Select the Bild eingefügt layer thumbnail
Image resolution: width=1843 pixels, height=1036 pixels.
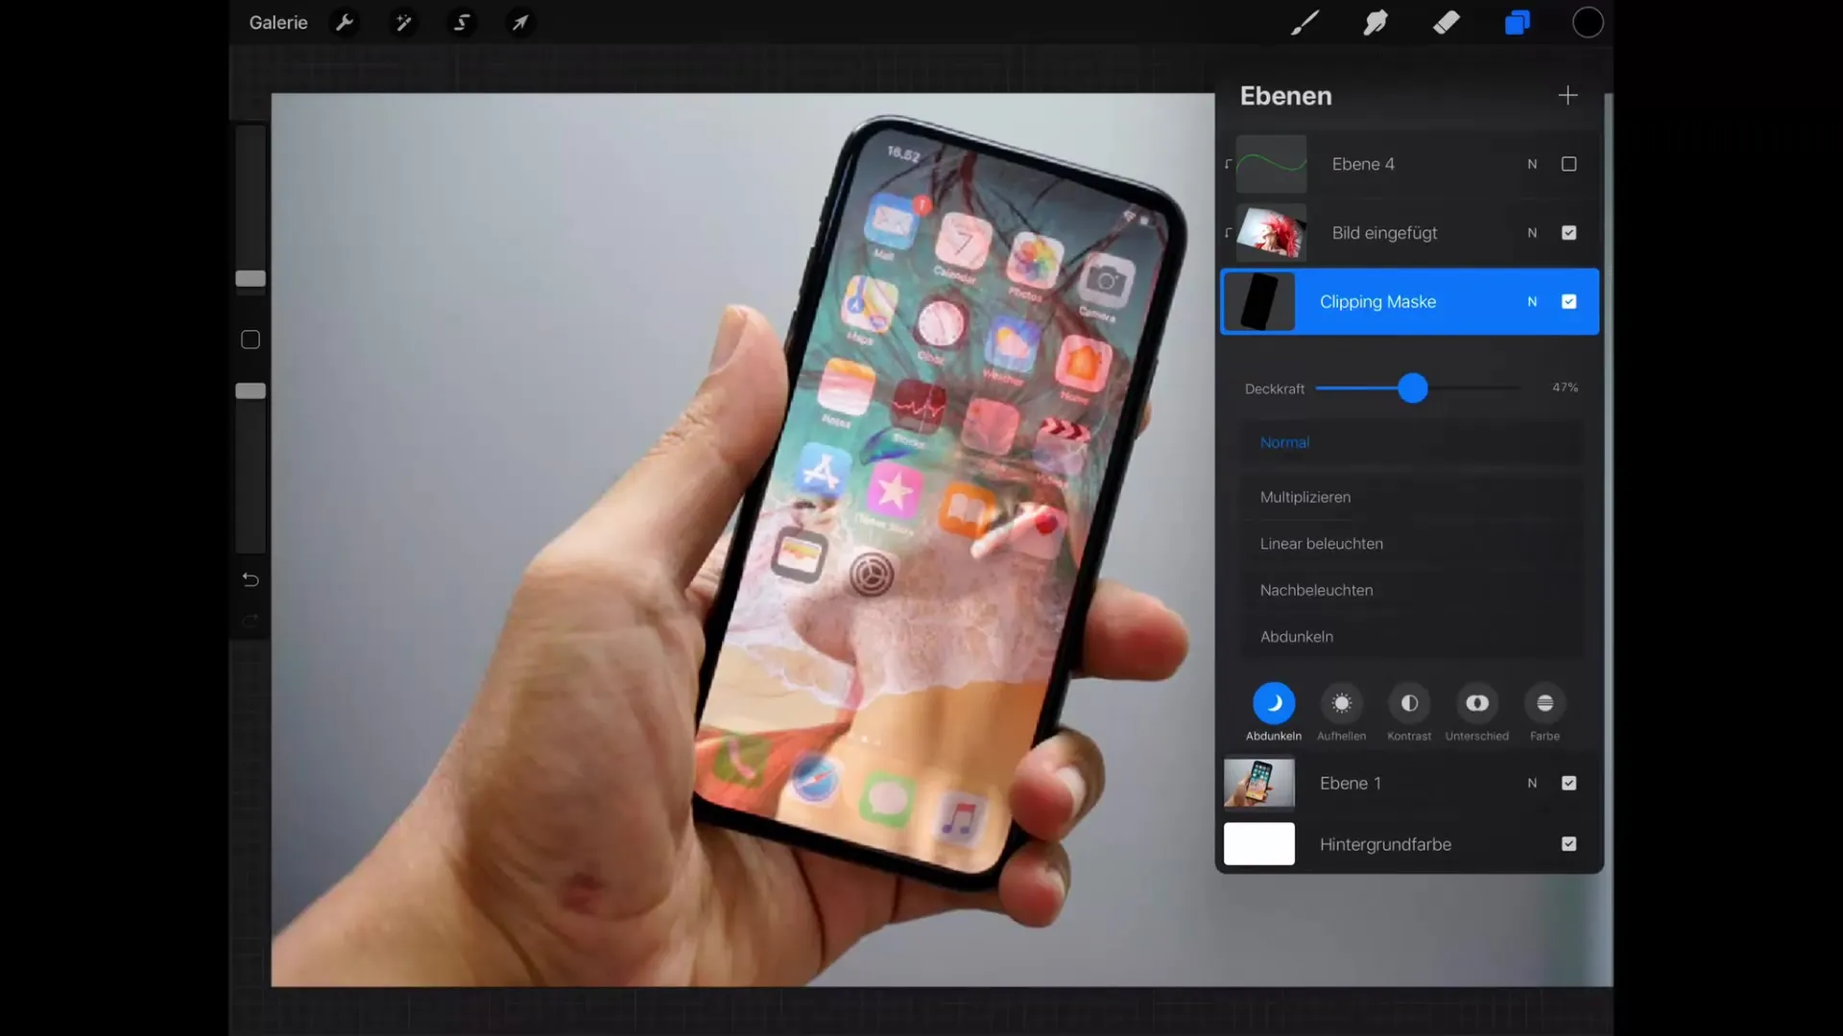(1271, 233)
